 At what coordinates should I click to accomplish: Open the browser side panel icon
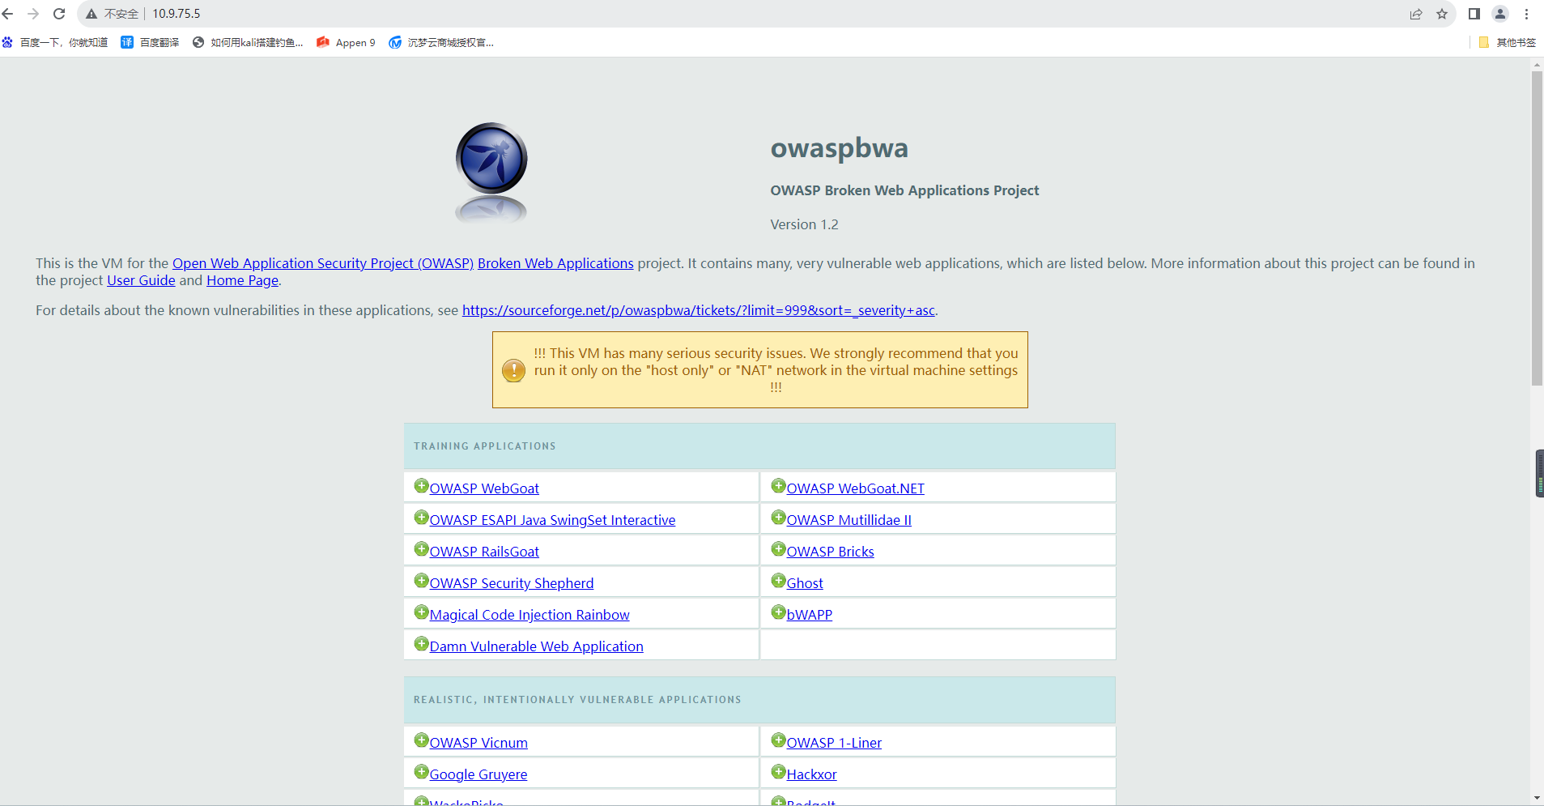tap(1474, 14)
